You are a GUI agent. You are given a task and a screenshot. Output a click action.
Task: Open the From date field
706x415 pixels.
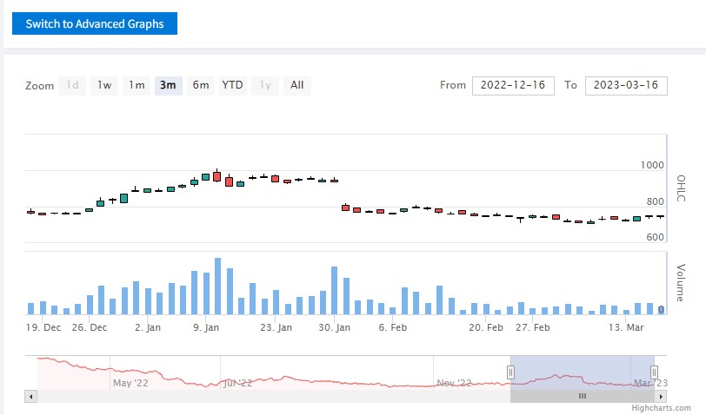[x=513, y=85]
